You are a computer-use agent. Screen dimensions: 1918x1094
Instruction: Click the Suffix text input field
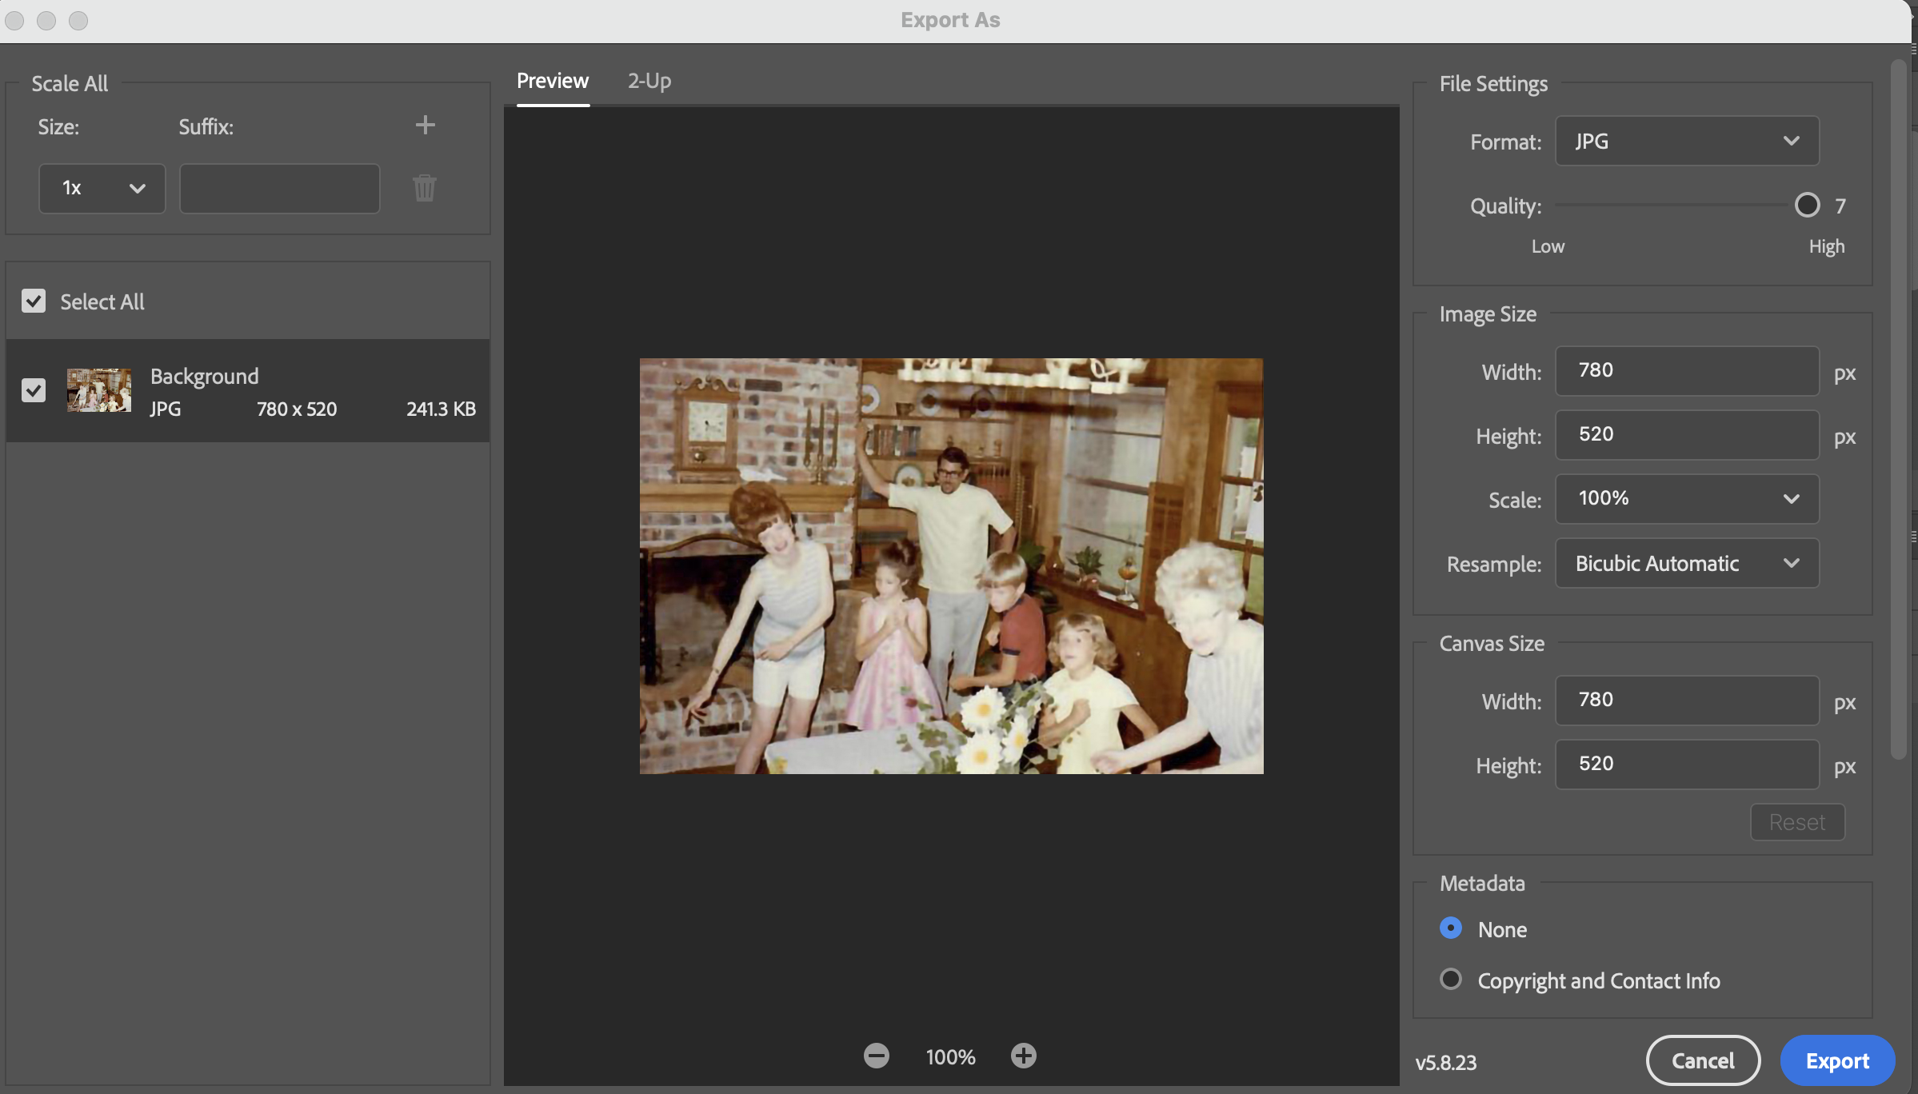[279, 189]
